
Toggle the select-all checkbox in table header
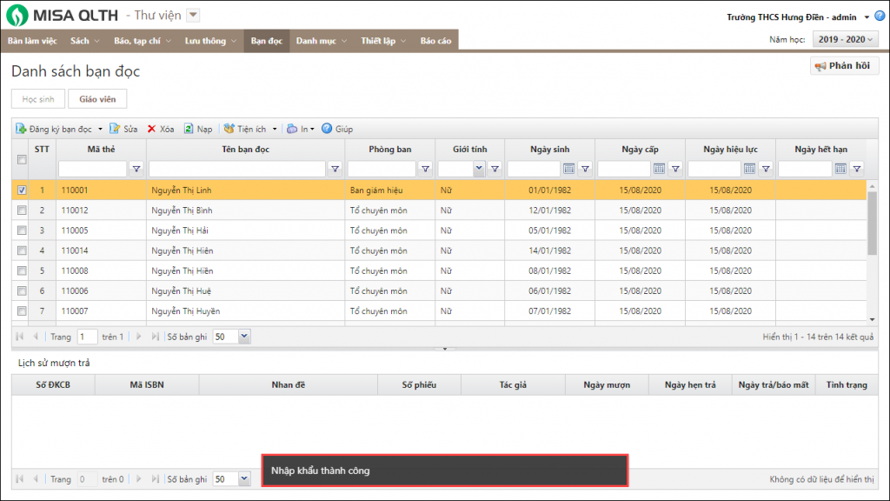pos(22,159)
